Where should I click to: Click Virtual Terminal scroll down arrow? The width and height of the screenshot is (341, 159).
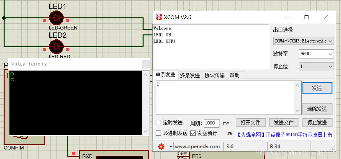click(146, 131)
